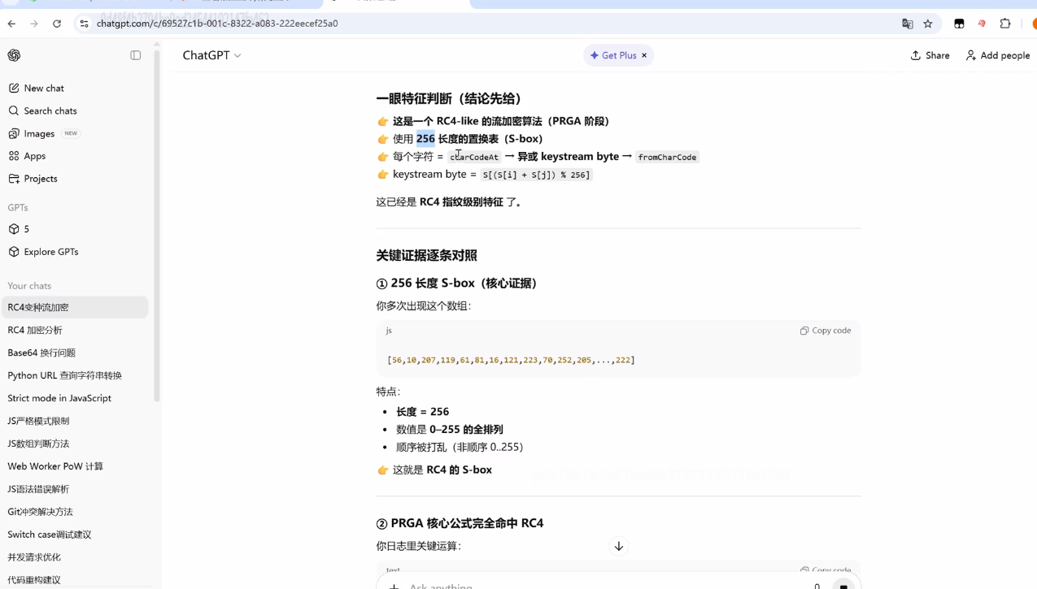Viewport: 1037px width, 589px height.
Task: Open chat 'Strict mode in JavaScript'
Action: [75, 398]
